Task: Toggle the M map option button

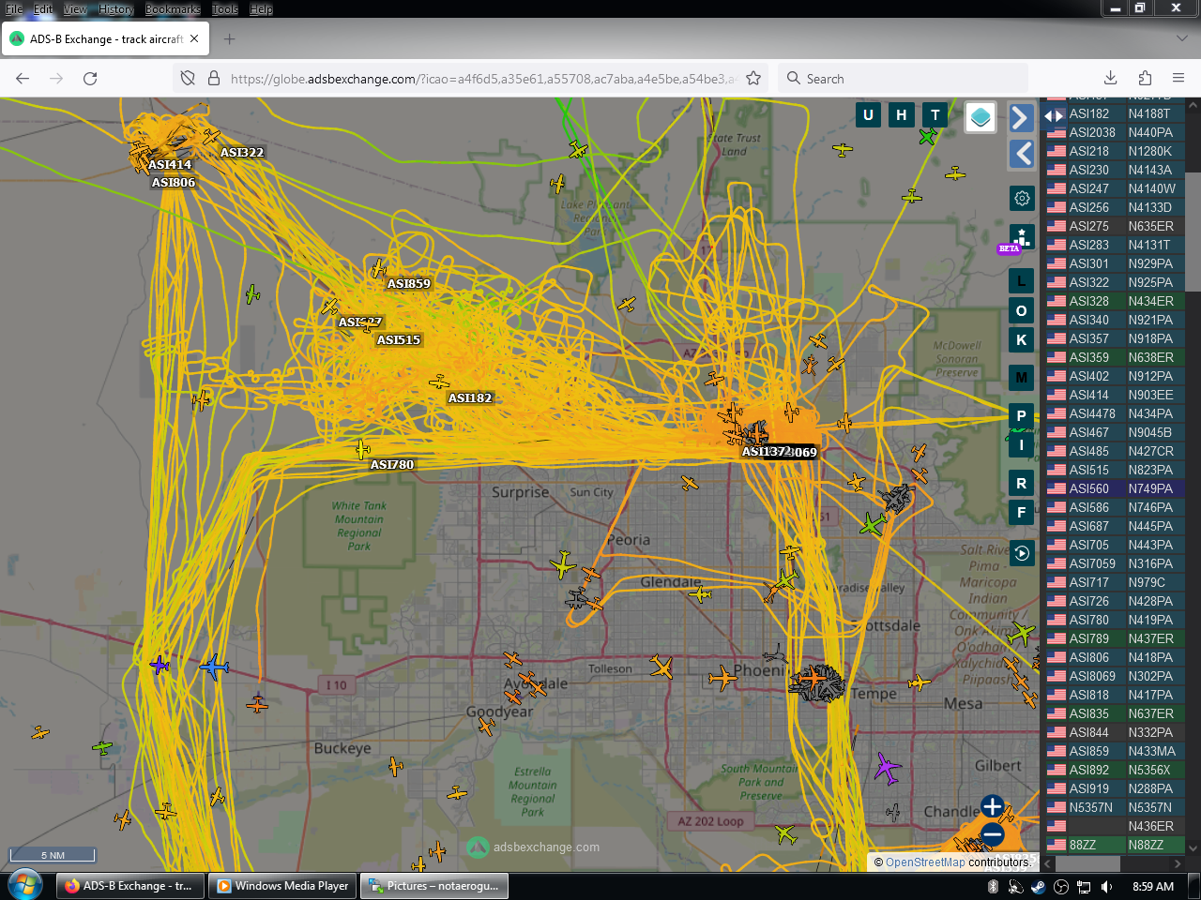Action: (1022, 378)
